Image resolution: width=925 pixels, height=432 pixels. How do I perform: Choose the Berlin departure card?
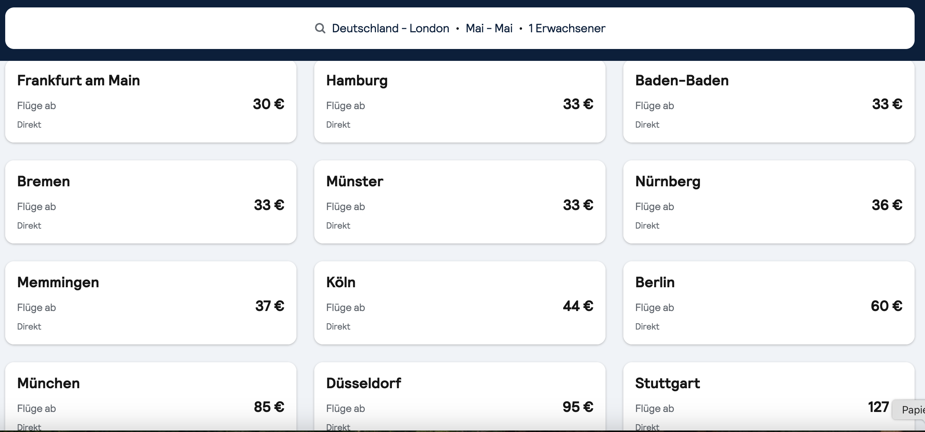pyautogui.click(x=769, y=303)
